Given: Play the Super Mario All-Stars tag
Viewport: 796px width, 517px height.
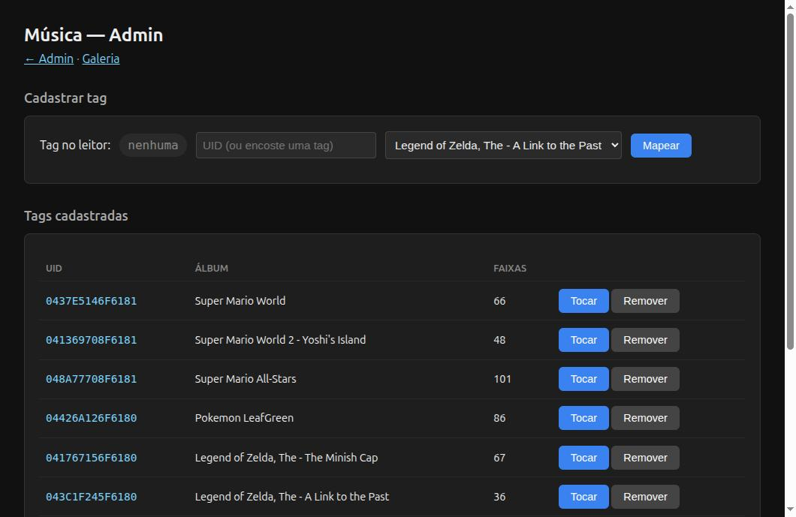Looking at the screenshot, I should [x=583, y=379].
